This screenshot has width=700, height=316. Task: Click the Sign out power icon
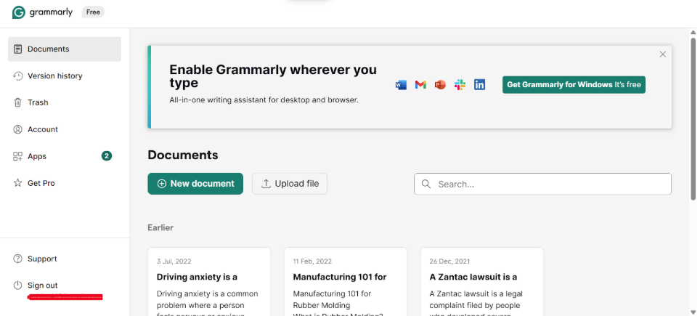point(18,285)
